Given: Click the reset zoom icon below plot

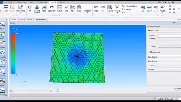Looking at the screenshot, I should [x=57, y=91].
